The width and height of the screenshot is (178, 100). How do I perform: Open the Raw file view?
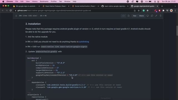[x=135, y=16]
